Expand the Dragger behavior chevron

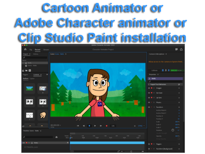click(154, 88)
